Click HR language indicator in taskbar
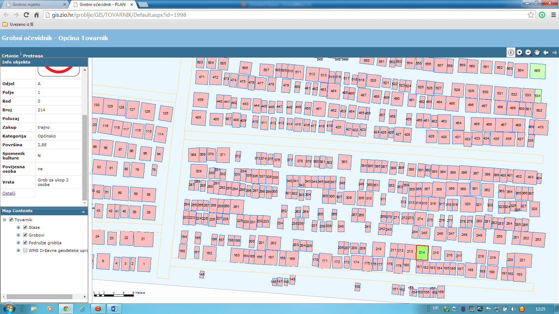559x314 pixels. pos(436,308)
